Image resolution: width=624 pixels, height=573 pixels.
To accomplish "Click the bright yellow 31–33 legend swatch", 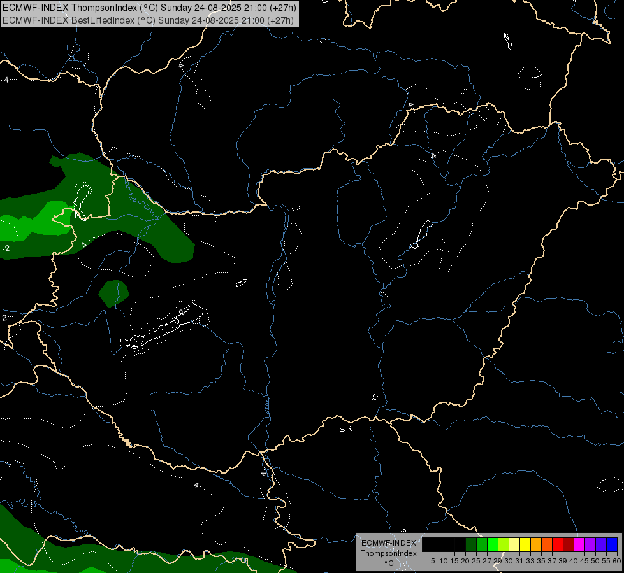I will [525, 544].
